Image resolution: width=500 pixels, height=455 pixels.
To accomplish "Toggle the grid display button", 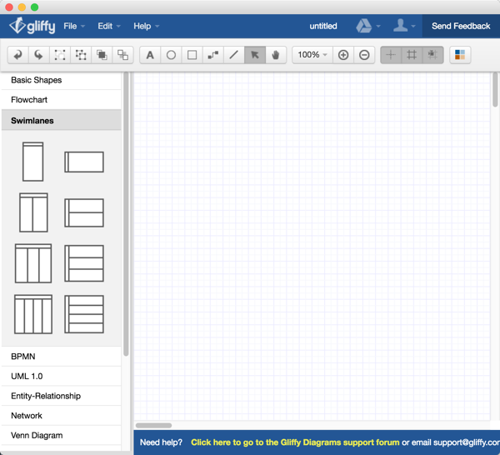I will (x=412, y=55).
